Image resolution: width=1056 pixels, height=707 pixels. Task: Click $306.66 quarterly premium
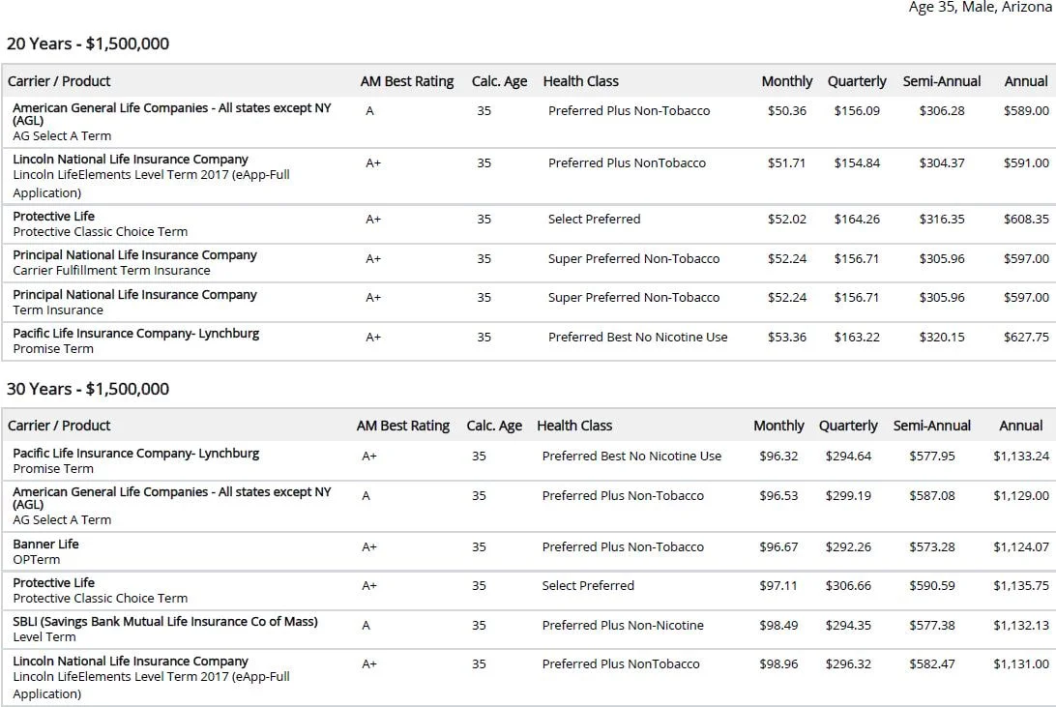(x=848, y=586)
